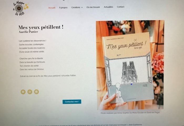Go to the Accueil menu item

click(x=52, y=8)
